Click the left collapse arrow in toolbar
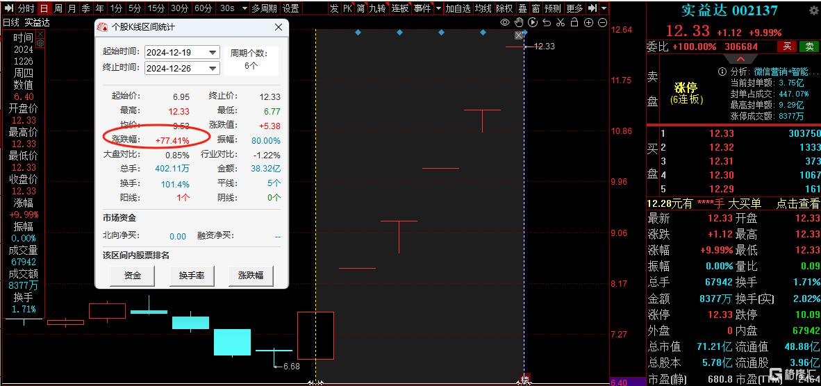Viewport: 821px width, 386px height. 9,8
